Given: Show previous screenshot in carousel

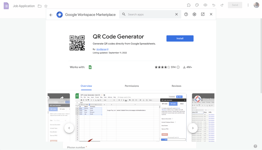Looking at the screenshot, I should [69, 128].
